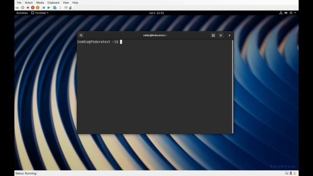Screen dimensions: 313x176
Task: Open the View menu
Action: [66, 2]
